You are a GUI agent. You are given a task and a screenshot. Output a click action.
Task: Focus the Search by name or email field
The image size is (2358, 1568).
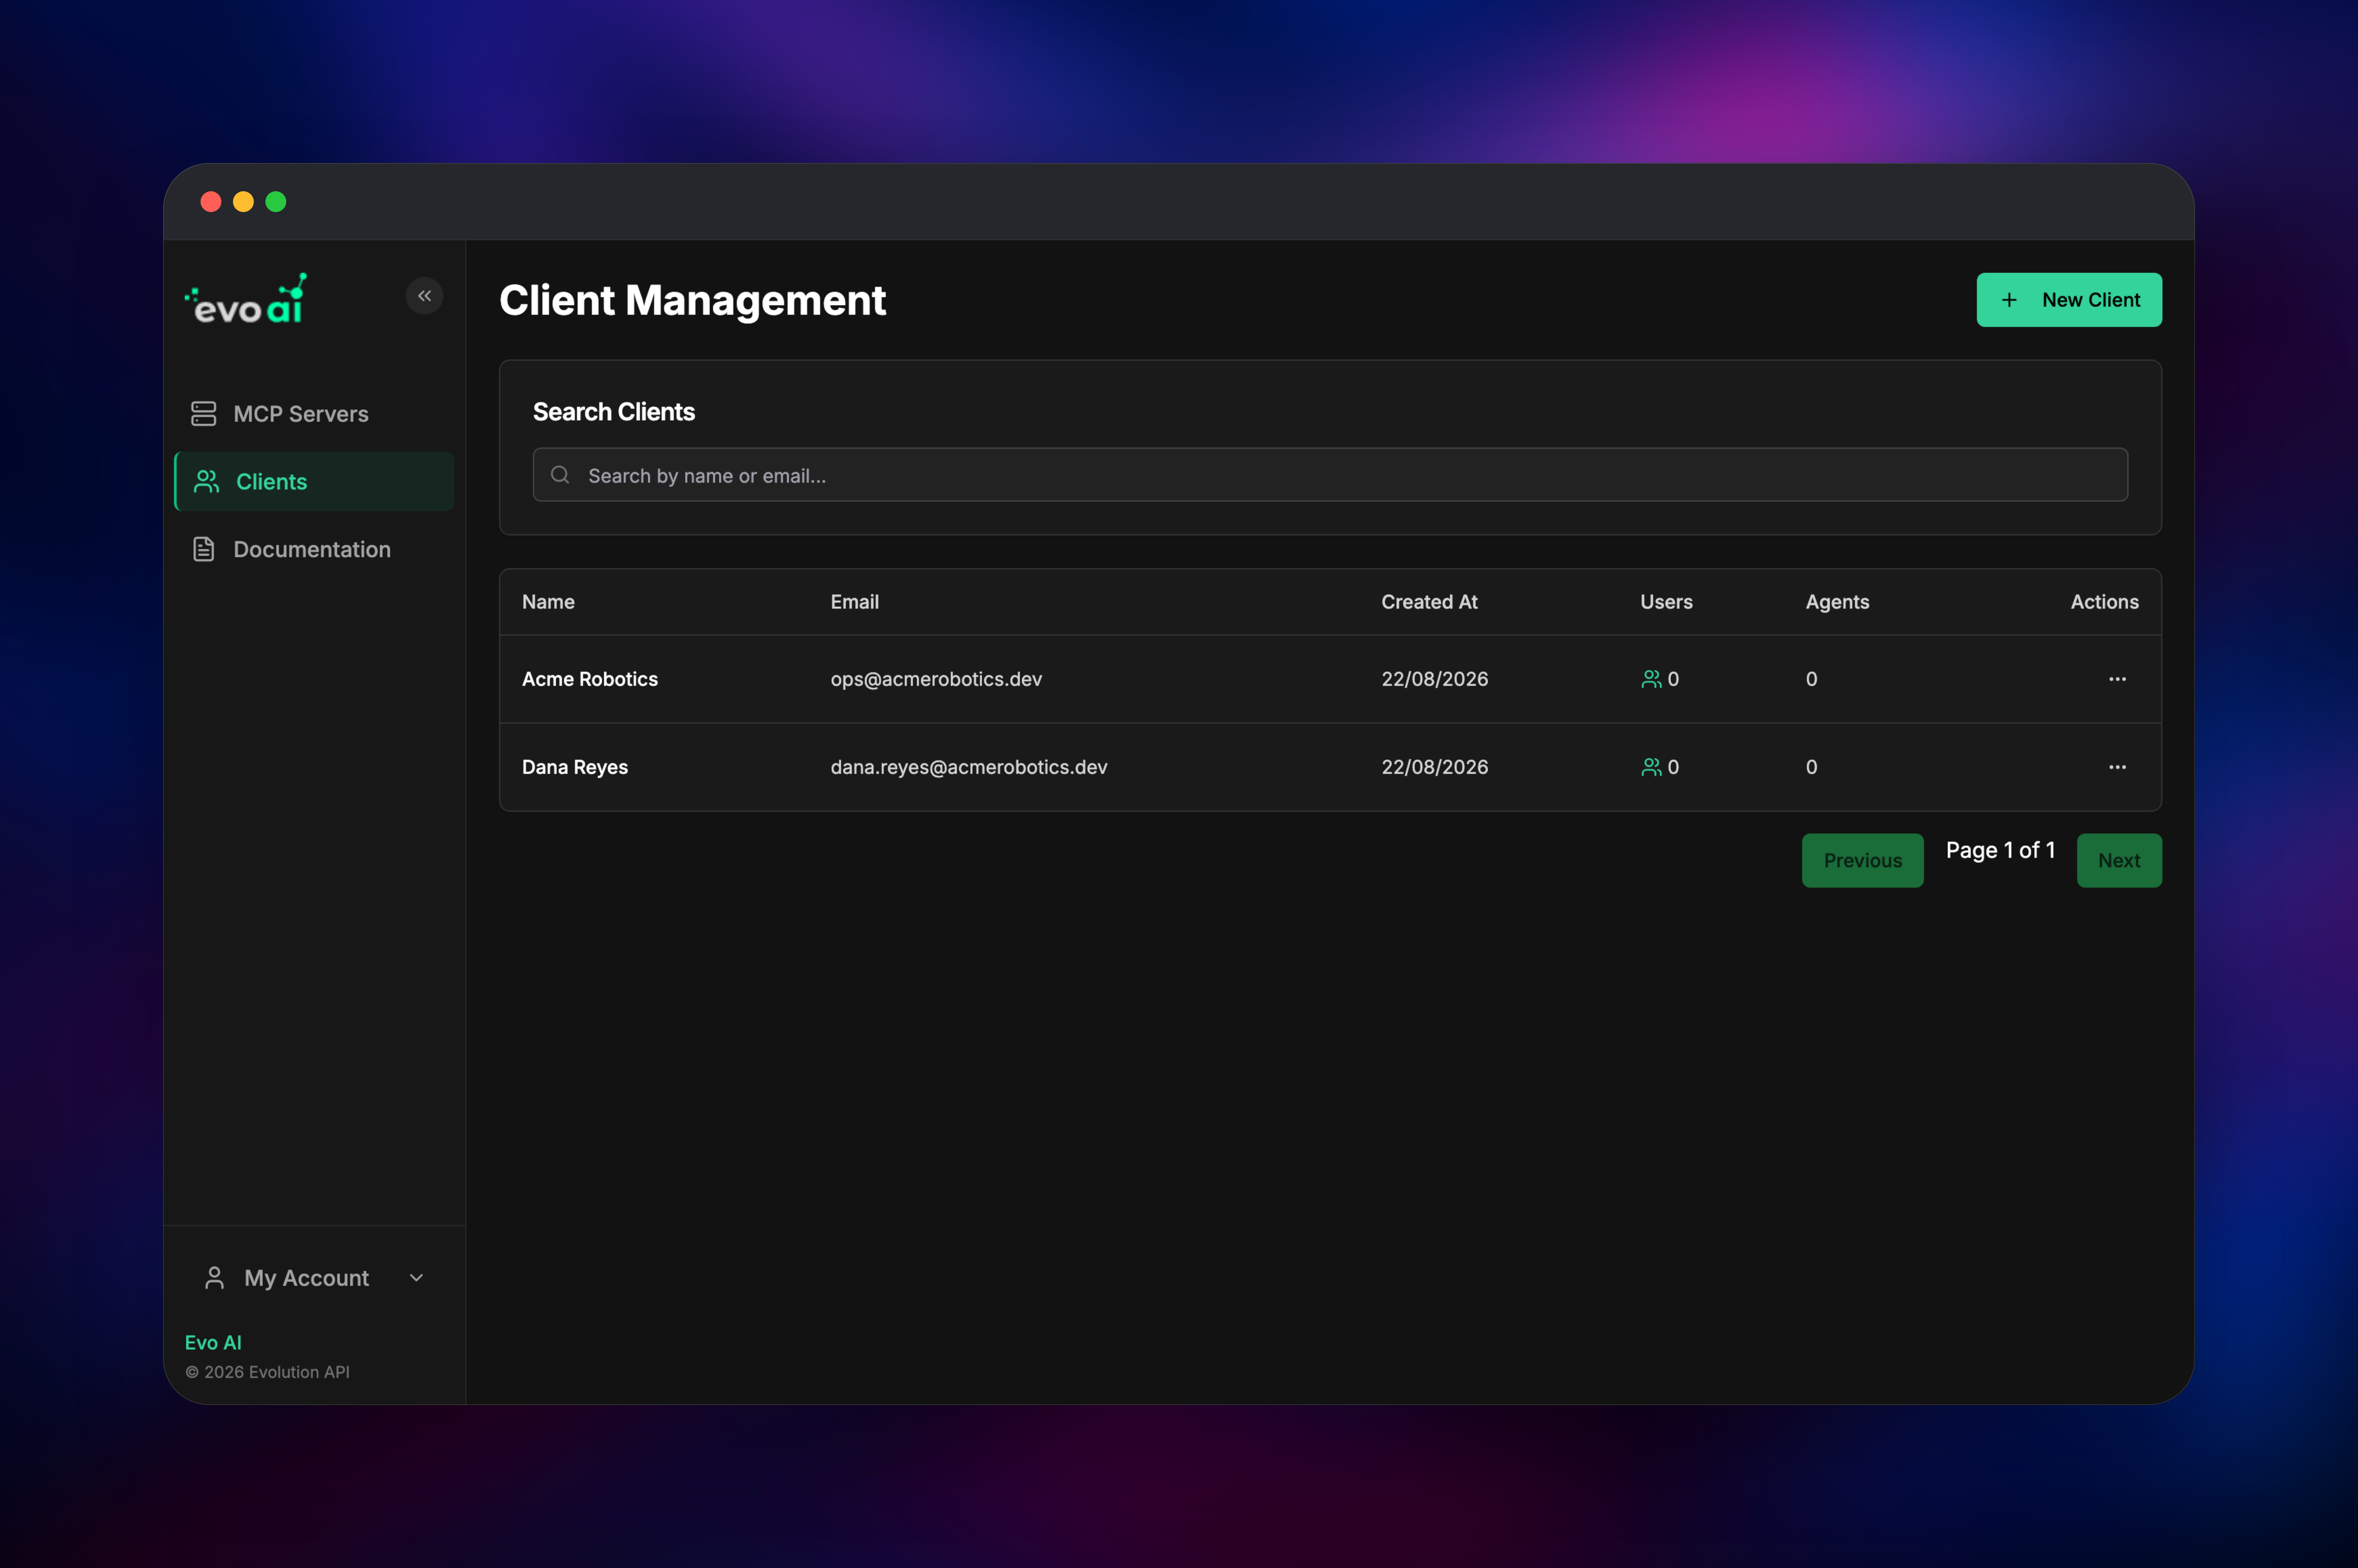1330,475
